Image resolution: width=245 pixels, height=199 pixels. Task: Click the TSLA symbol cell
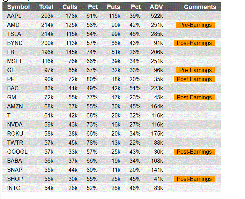(14, 34)
